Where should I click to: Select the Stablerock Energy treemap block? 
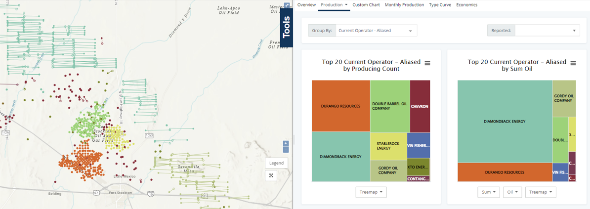click(x=388, y=146)
